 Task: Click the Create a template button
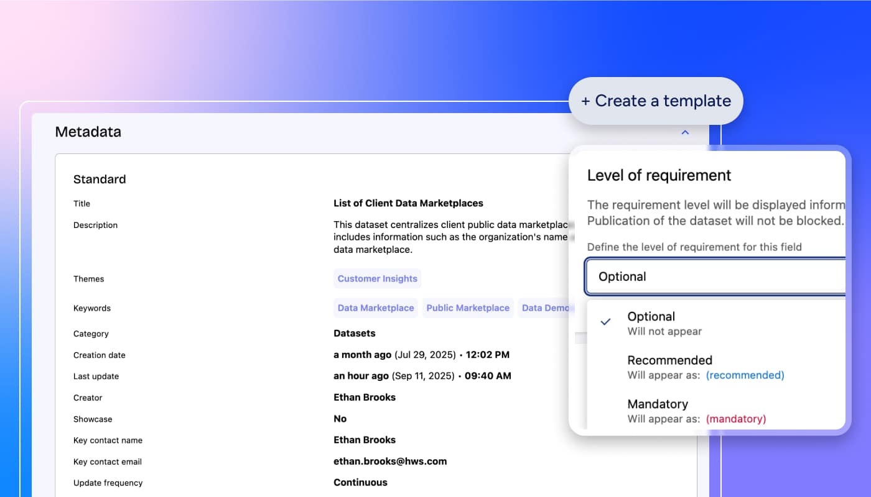click(x=656, y=101)
